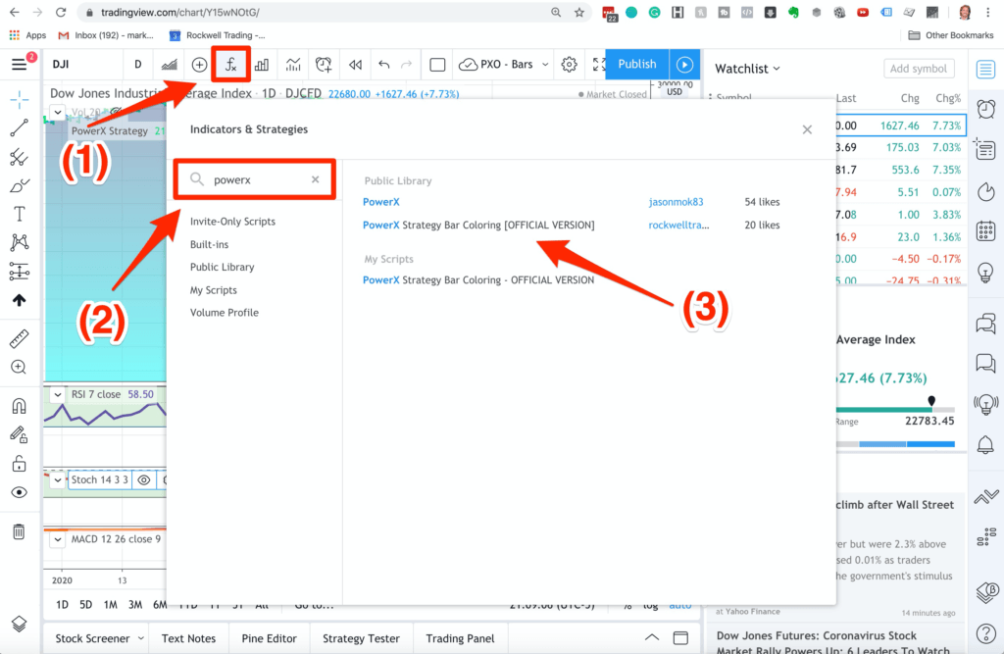
Task: Click the Publish button
Action: (x=637, y=64)
